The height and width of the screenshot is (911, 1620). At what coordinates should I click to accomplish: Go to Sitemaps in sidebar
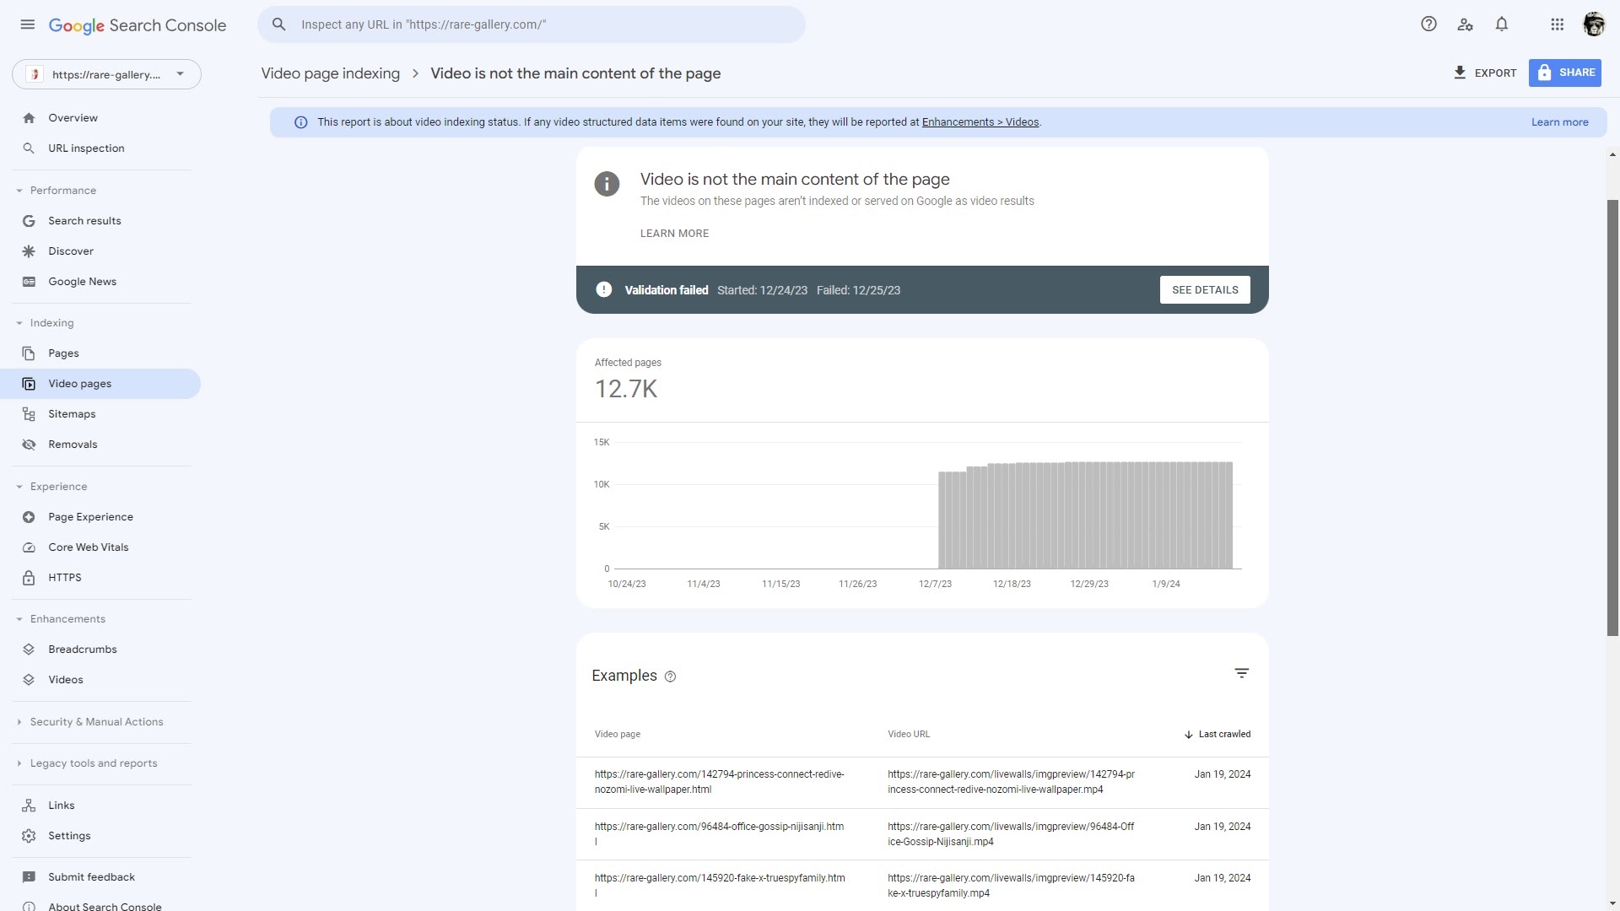[100, 414]
